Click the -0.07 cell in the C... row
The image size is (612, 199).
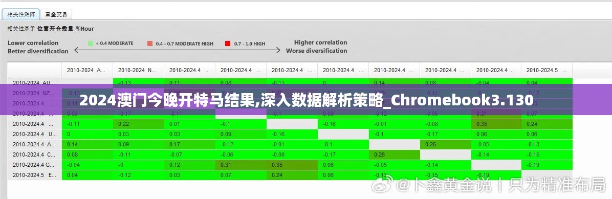point(190,154)
